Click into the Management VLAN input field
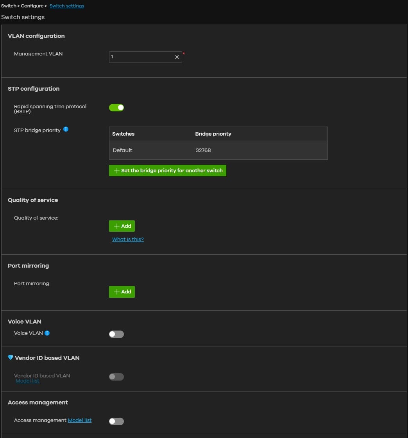 point(141,57)
